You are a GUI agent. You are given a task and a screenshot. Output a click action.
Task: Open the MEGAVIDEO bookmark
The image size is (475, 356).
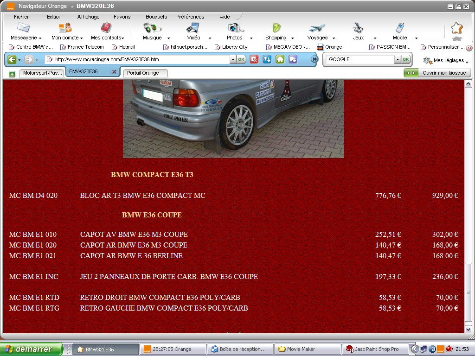pos(288,47)
